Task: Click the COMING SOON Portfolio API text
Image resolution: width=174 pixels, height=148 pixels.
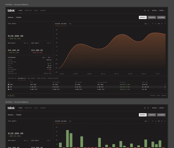Action: 47,73
